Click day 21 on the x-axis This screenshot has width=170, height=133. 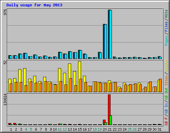click(x=110, y=129)
